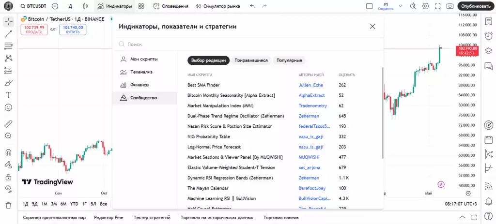The height and width of the screenshot is (224, 496).
Task: Open the forecasting and measurement tools
Action: click(9, 71)
